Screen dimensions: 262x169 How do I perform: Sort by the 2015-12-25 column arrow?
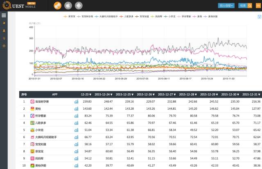[133, 95]
